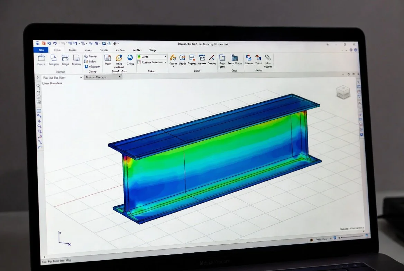404x271 pixels.
Task: Click the solid blue icon in right vertical toolbar
Action: (x=362, y=135)
